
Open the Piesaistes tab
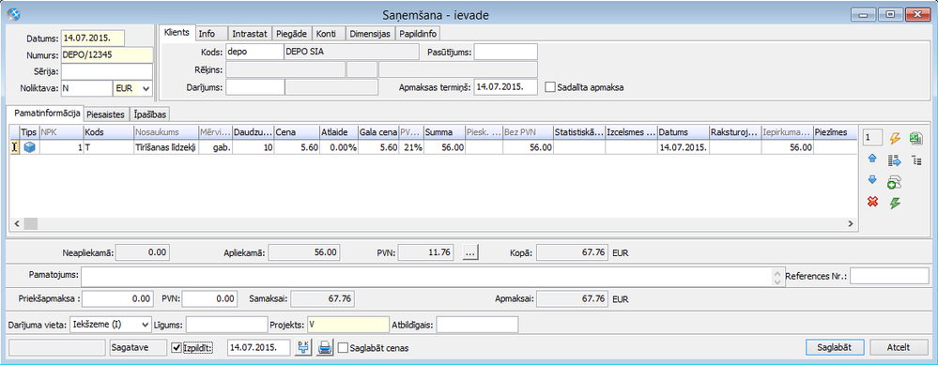tap(105, 114)
